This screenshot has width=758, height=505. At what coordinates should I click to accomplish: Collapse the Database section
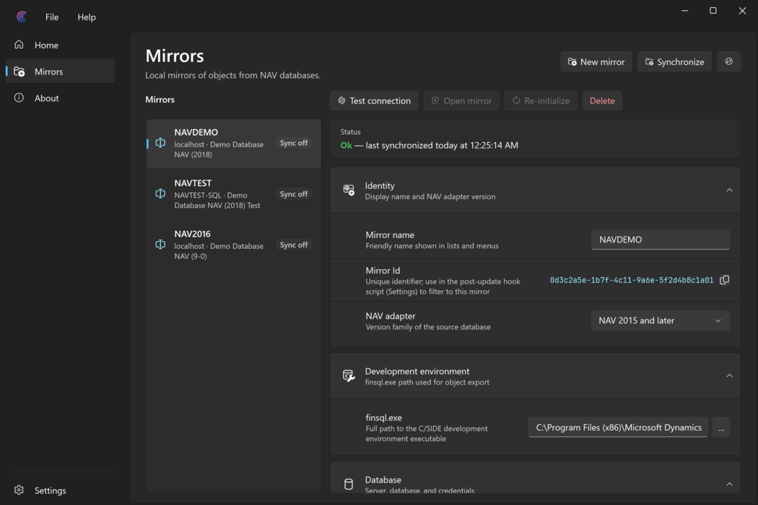(729, 484)
